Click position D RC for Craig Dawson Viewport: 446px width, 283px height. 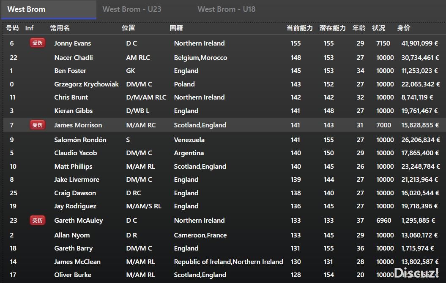point(134,193)
